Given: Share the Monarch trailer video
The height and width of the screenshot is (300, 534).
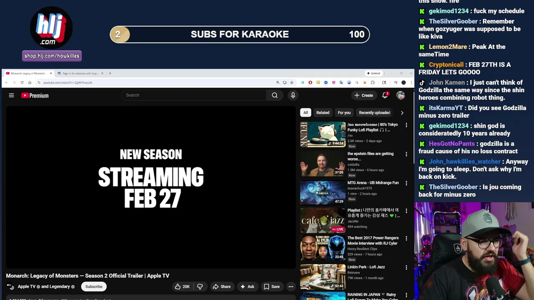Looking at the screenshot, I should (x=222, y=287).
